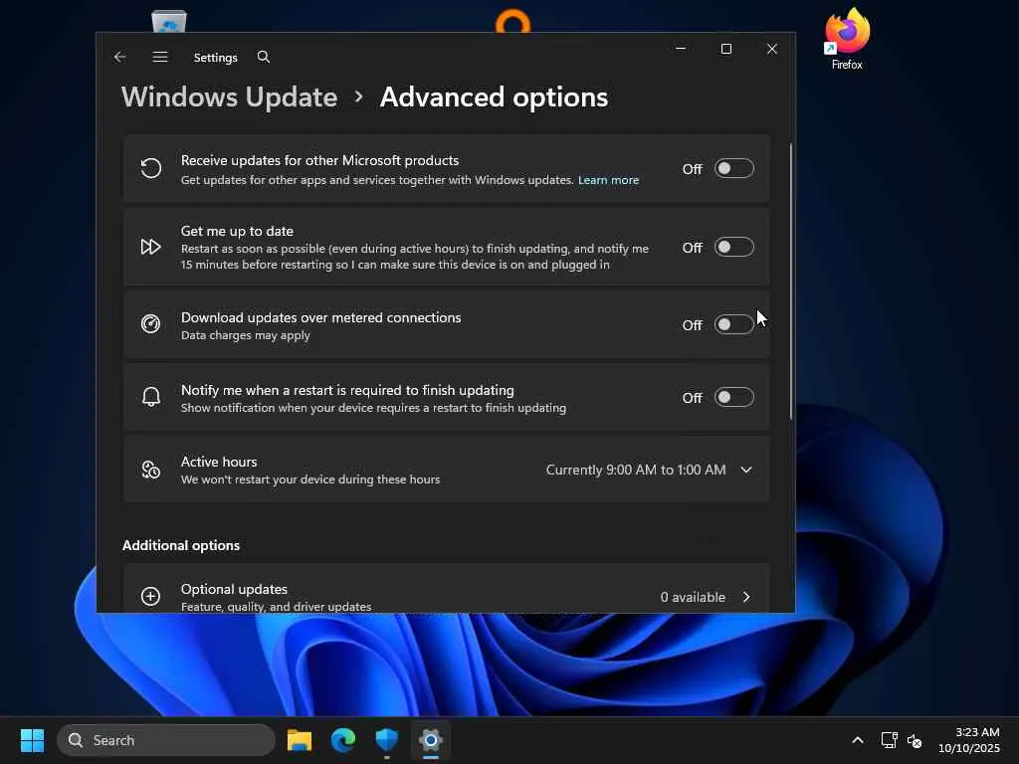Minimize the Settings window
The width and height of the screenshot is (1019, 764).
[x=681, y=49]
